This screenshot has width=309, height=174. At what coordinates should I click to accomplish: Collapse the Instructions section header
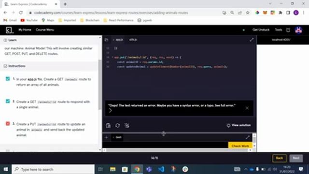click(49, 66)
